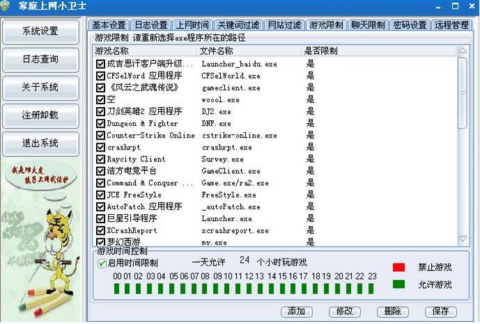The image size is (480, 324).
Task: Click the 关于系统 sidebar button
Action: pyautogui.click(x=40, y=88)
